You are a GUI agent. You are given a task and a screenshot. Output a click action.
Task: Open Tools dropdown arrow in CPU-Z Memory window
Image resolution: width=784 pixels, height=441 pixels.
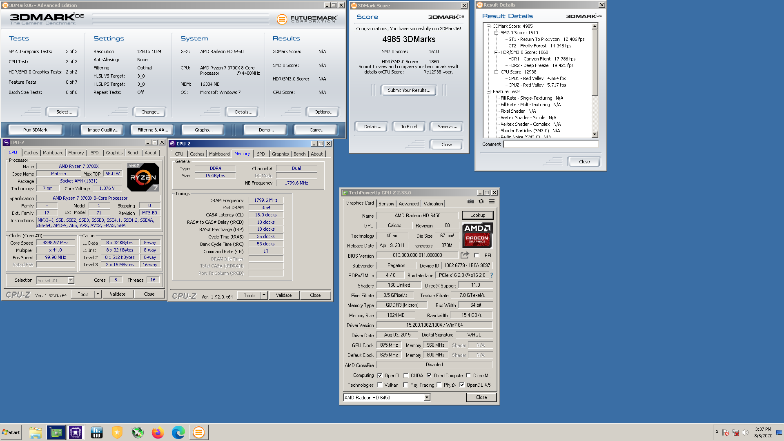point(264,295)
